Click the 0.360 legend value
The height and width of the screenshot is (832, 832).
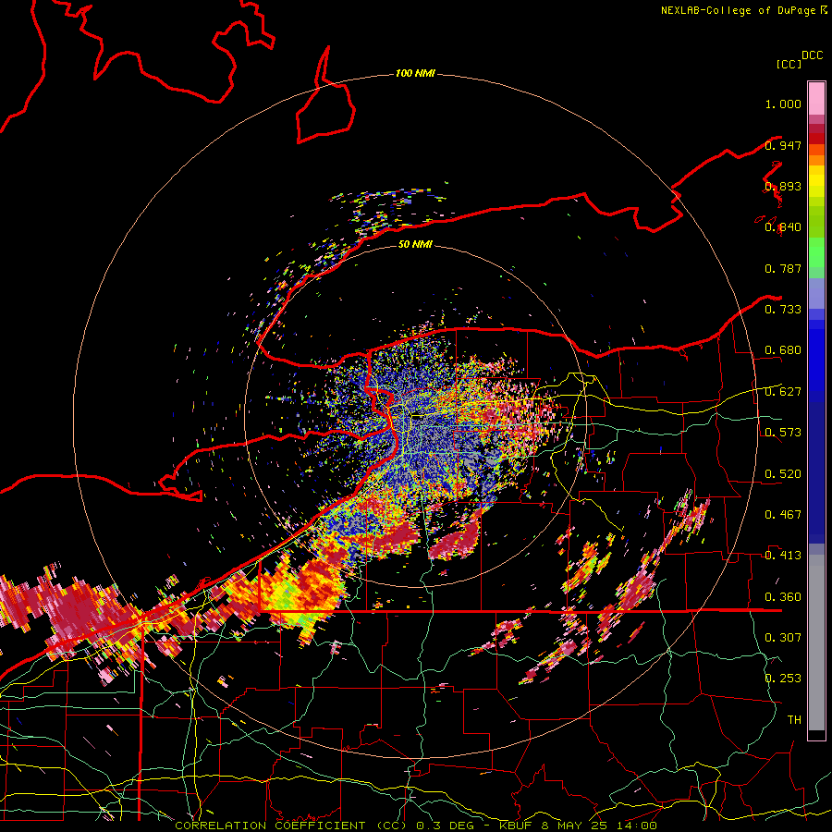(783, 597)
